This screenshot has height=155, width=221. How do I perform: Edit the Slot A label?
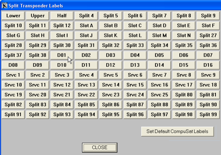[86, 26]
